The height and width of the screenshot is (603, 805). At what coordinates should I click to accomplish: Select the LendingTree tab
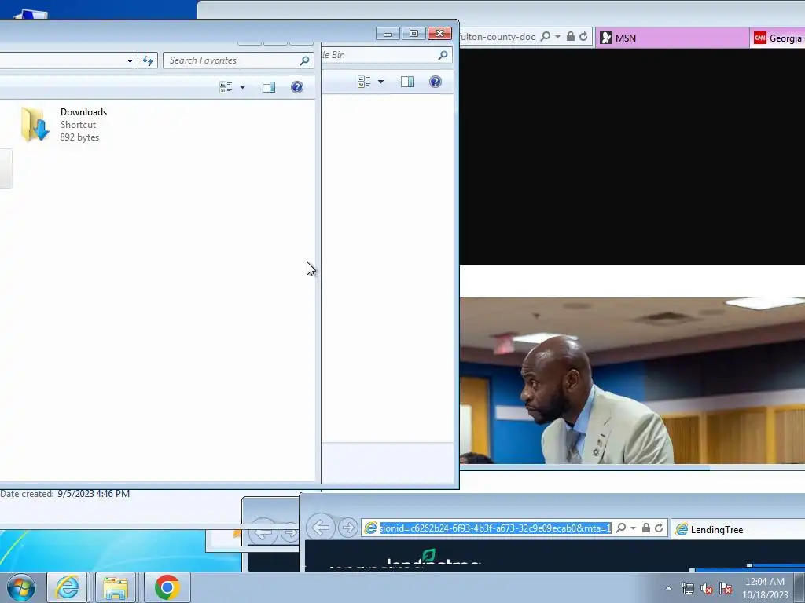point(738,530)
